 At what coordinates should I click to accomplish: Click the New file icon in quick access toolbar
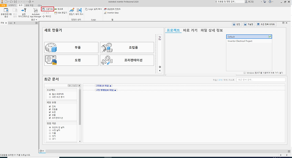click(x=6, y=2)
